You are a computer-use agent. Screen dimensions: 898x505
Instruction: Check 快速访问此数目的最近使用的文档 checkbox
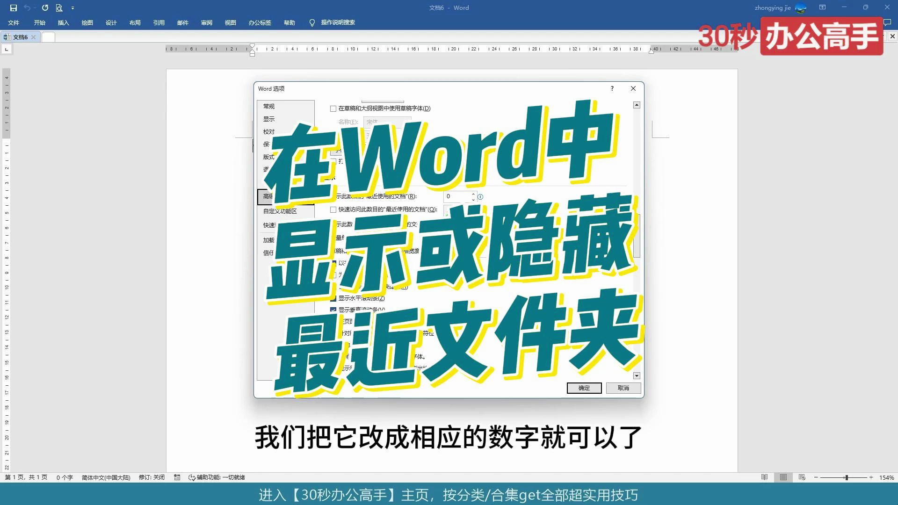(x=333, y=210)
